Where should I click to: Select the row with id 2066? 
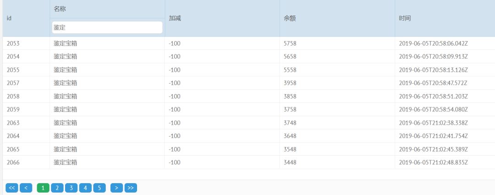click(13, 162)
